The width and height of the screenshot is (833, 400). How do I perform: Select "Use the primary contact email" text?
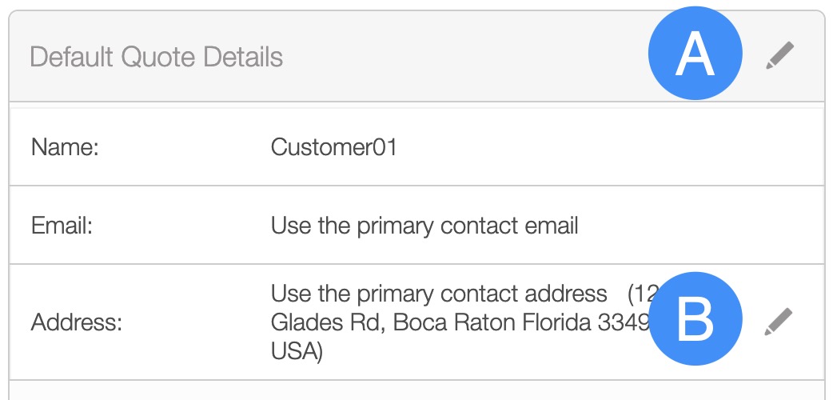click(424, 226)
